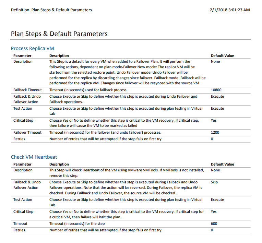The height and width of the screenshot is (243, 262).
Task: Click the Check VM Heartbeat heading
Action: pyautogui.click(x=34, y=157)
